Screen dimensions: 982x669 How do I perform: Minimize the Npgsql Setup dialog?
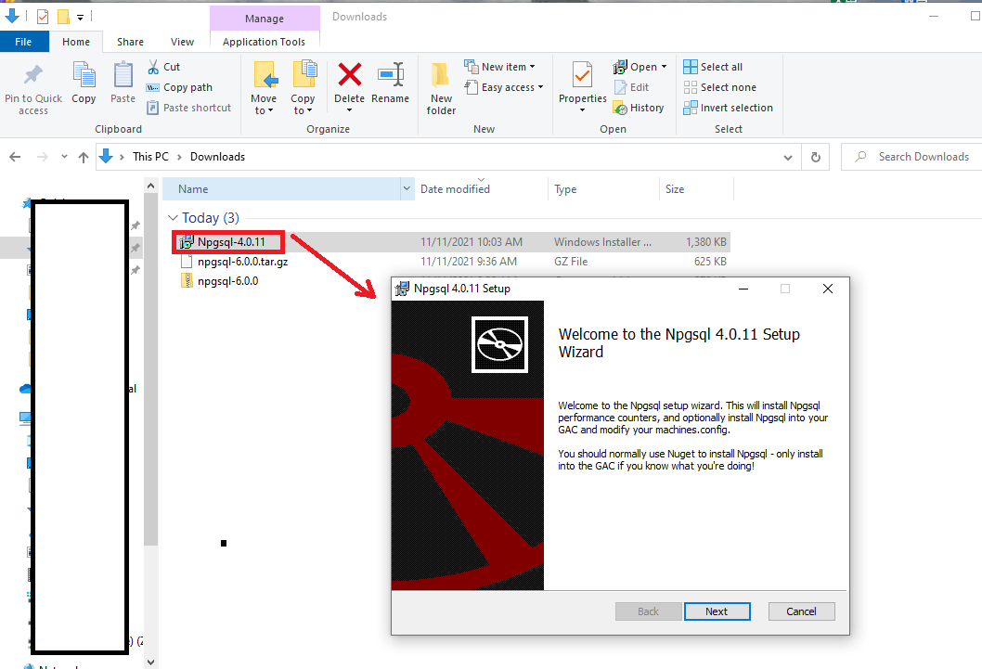click(743, 289)
